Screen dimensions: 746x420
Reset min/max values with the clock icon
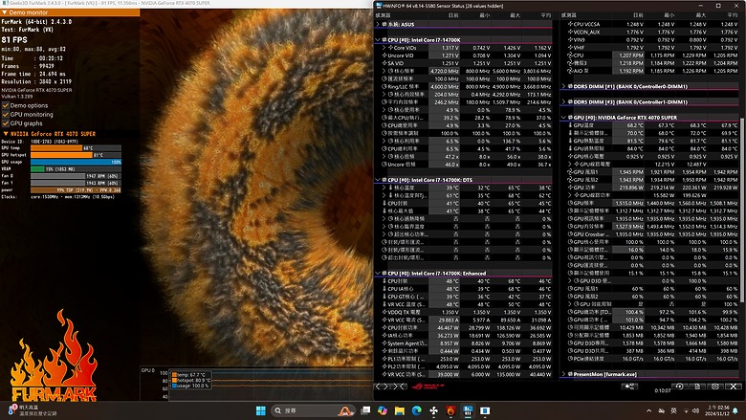679,387
